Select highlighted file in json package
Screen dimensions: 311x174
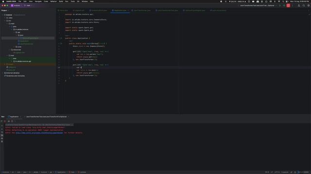[28, 38]
